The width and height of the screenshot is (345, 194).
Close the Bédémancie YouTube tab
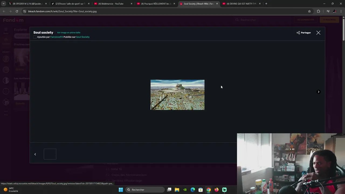(132, 4)
